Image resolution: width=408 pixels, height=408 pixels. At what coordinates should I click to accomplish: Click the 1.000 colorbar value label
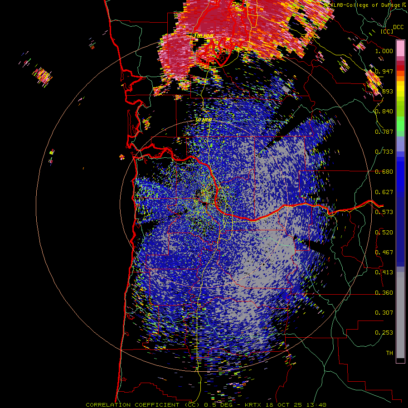[384, 51]
